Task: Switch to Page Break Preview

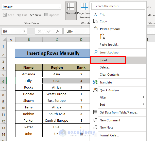Action: pos(84,10)
